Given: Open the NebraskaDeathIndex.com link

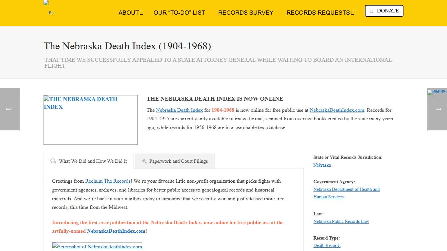Looking at the screenshot, I should point(337,110).
